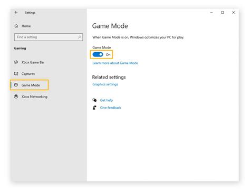The height and width of the screenshot is (193, 250).
Task: Maximize the Settings window
Action: tap(223, 12)
